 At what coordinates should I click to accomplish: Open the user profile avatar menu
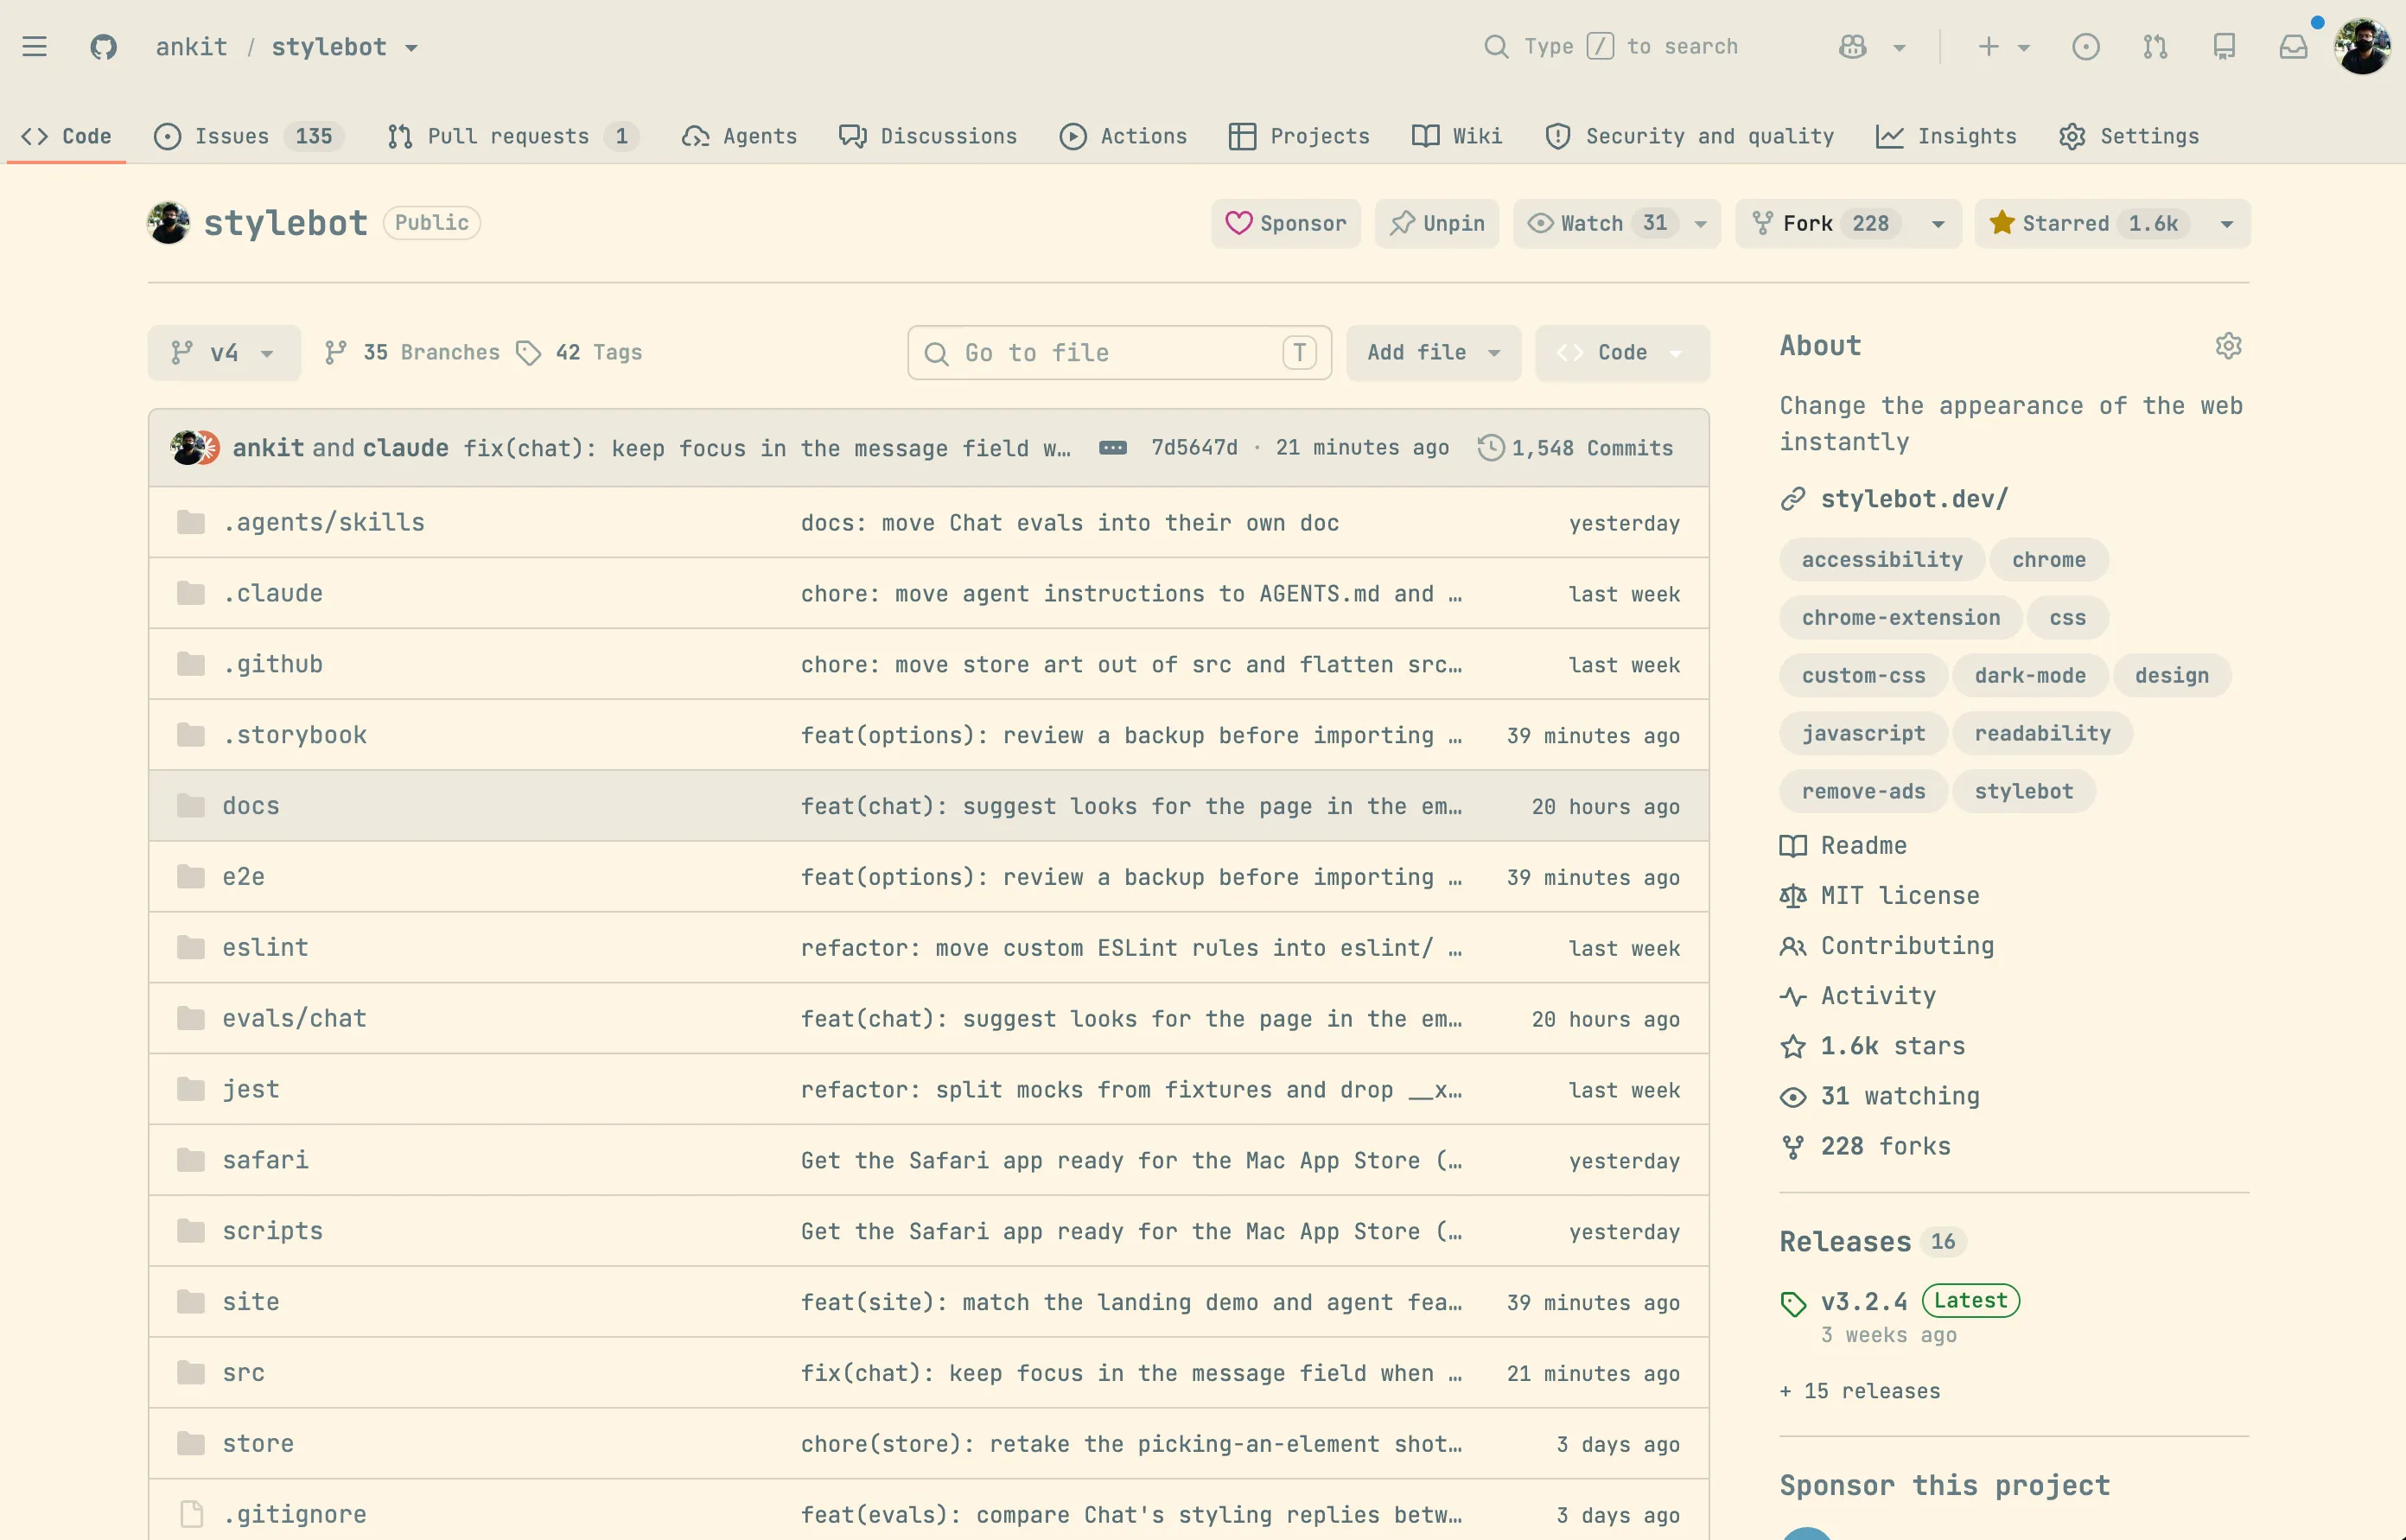pyautogui.click(x=2362, y=47)
